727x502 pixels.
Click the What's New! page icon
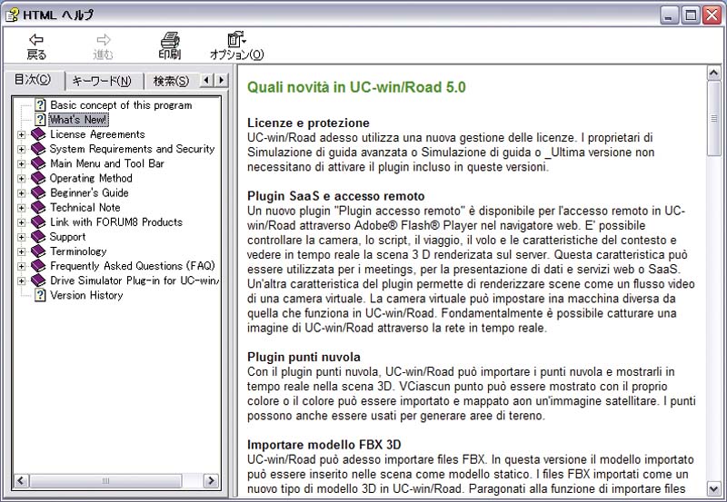(41, 120)
